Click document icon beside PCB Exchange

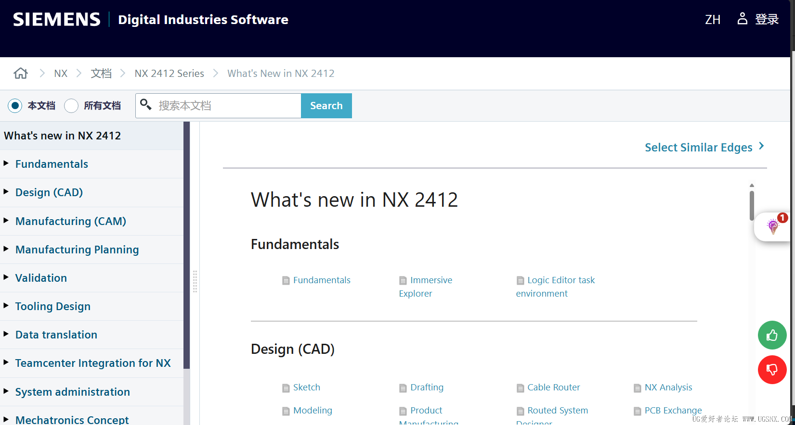(638, 411)
